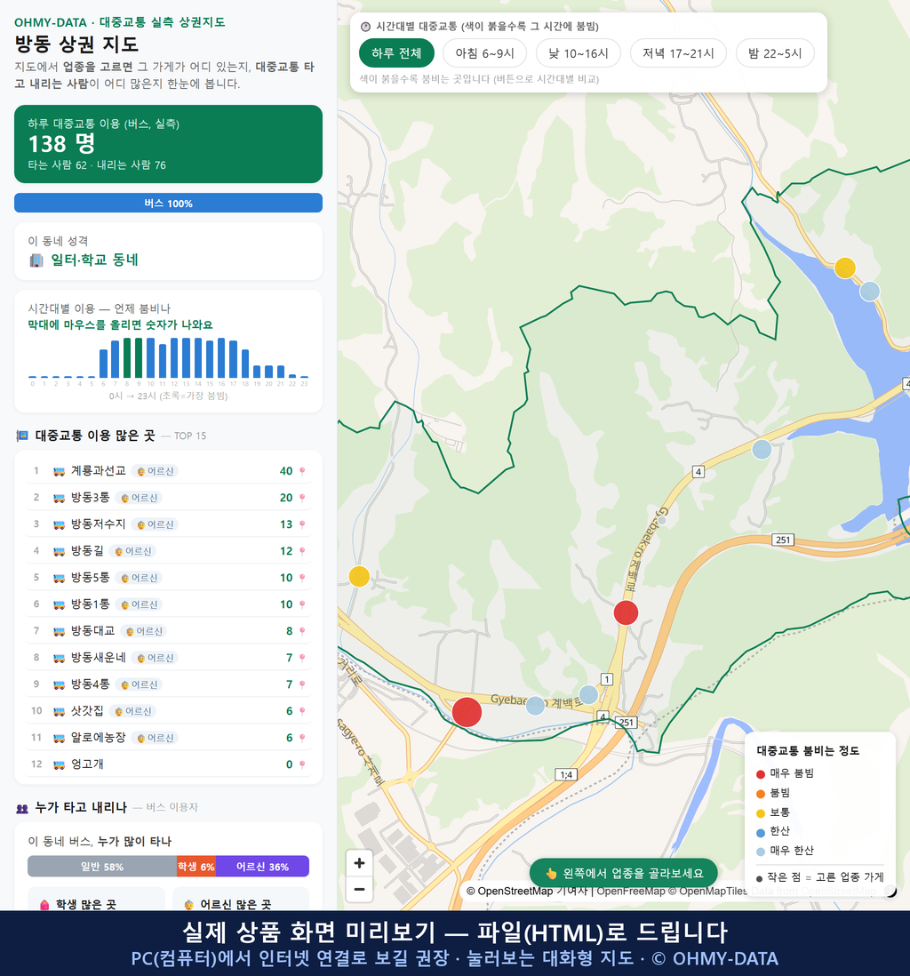
Task: Click the 방동새운네 stop name
Action: point(99,657)
